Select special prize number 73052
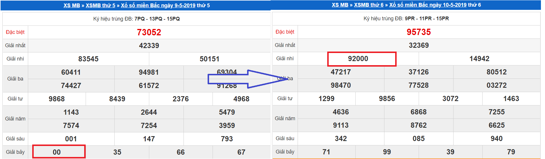The image size is (545, 159). tap(149, 32)
